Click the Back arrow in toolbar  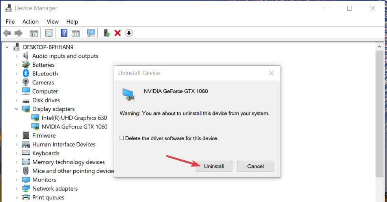point(7,33)
